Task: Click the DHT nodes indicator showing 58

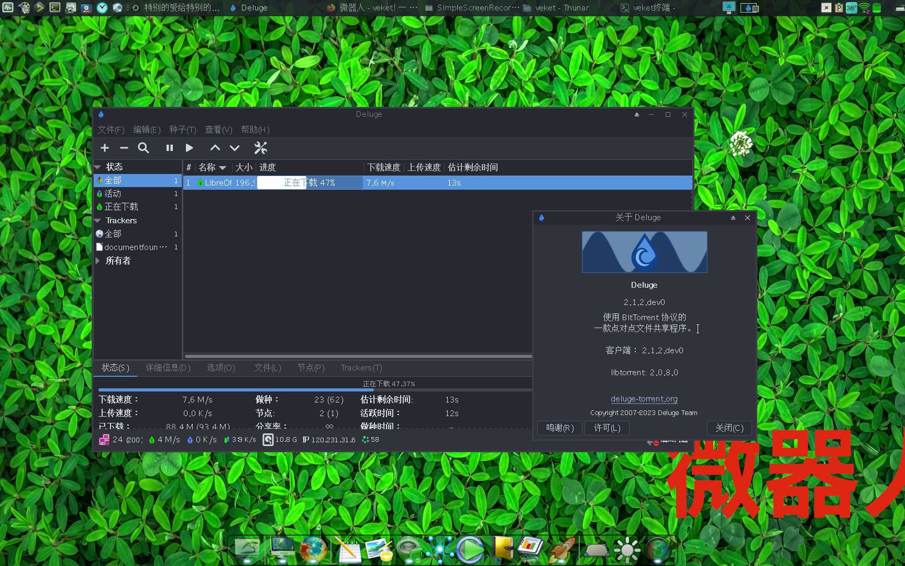Action: (371, 440)
